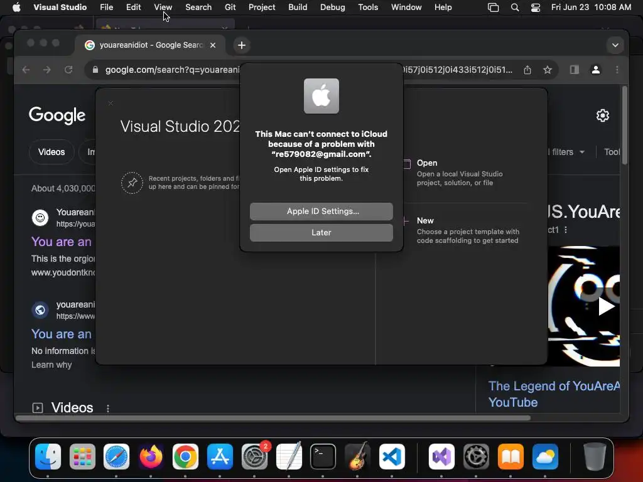Click the Apple ID Settings button

(x=321, y=212)
